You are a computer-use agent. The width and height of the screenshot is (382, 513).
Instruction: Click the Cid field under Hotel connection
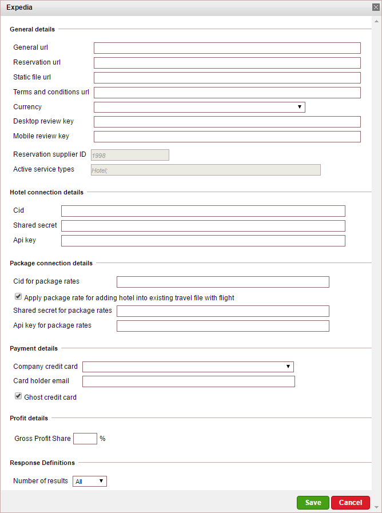coord(203,211)
